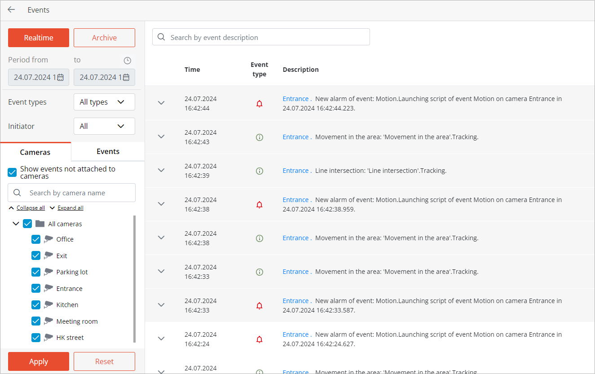
Task: Uncheck the HK street camera checkbox
Action: coord(36,338)
